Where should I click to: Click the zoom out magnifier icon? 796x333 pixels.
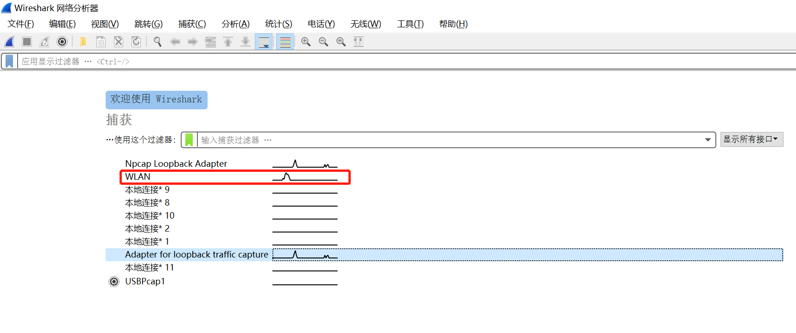tap(323, 42)
